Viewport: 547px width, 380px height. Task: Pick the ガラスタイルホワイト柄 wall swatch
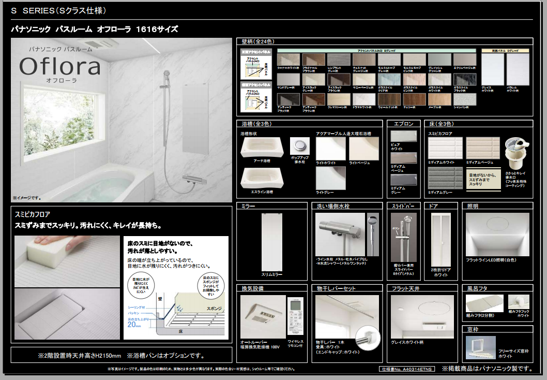pos(439,79)
